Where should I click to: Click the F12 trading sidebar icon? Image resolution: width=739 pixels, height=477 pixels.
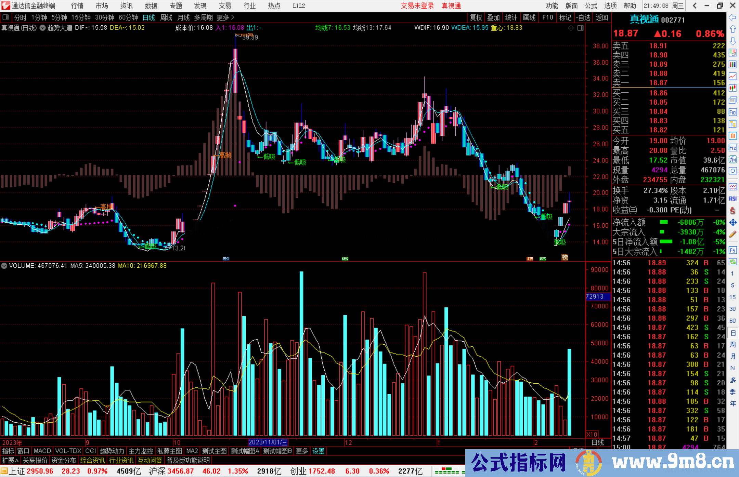point(732,148)
